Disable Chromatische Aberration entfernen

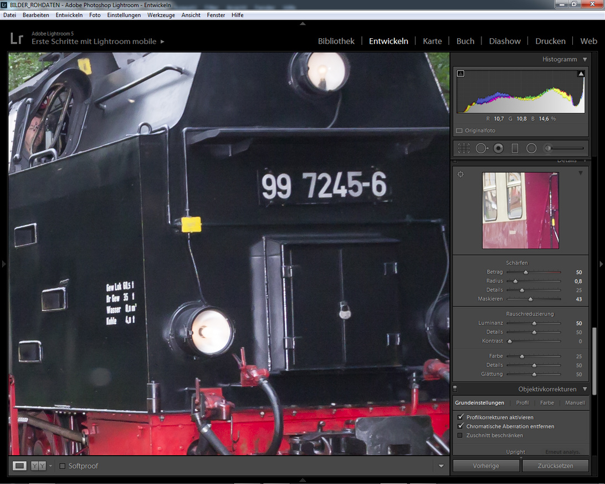tap(460, 426)
